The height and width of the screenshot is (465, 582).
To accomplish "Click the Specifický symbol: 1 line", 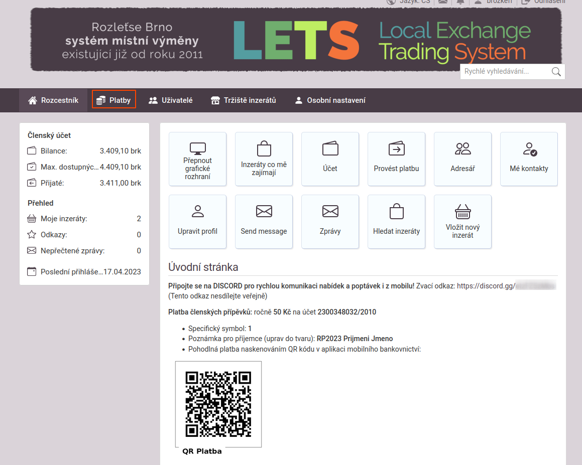I will pyautogui.click(x=220, y=329).
